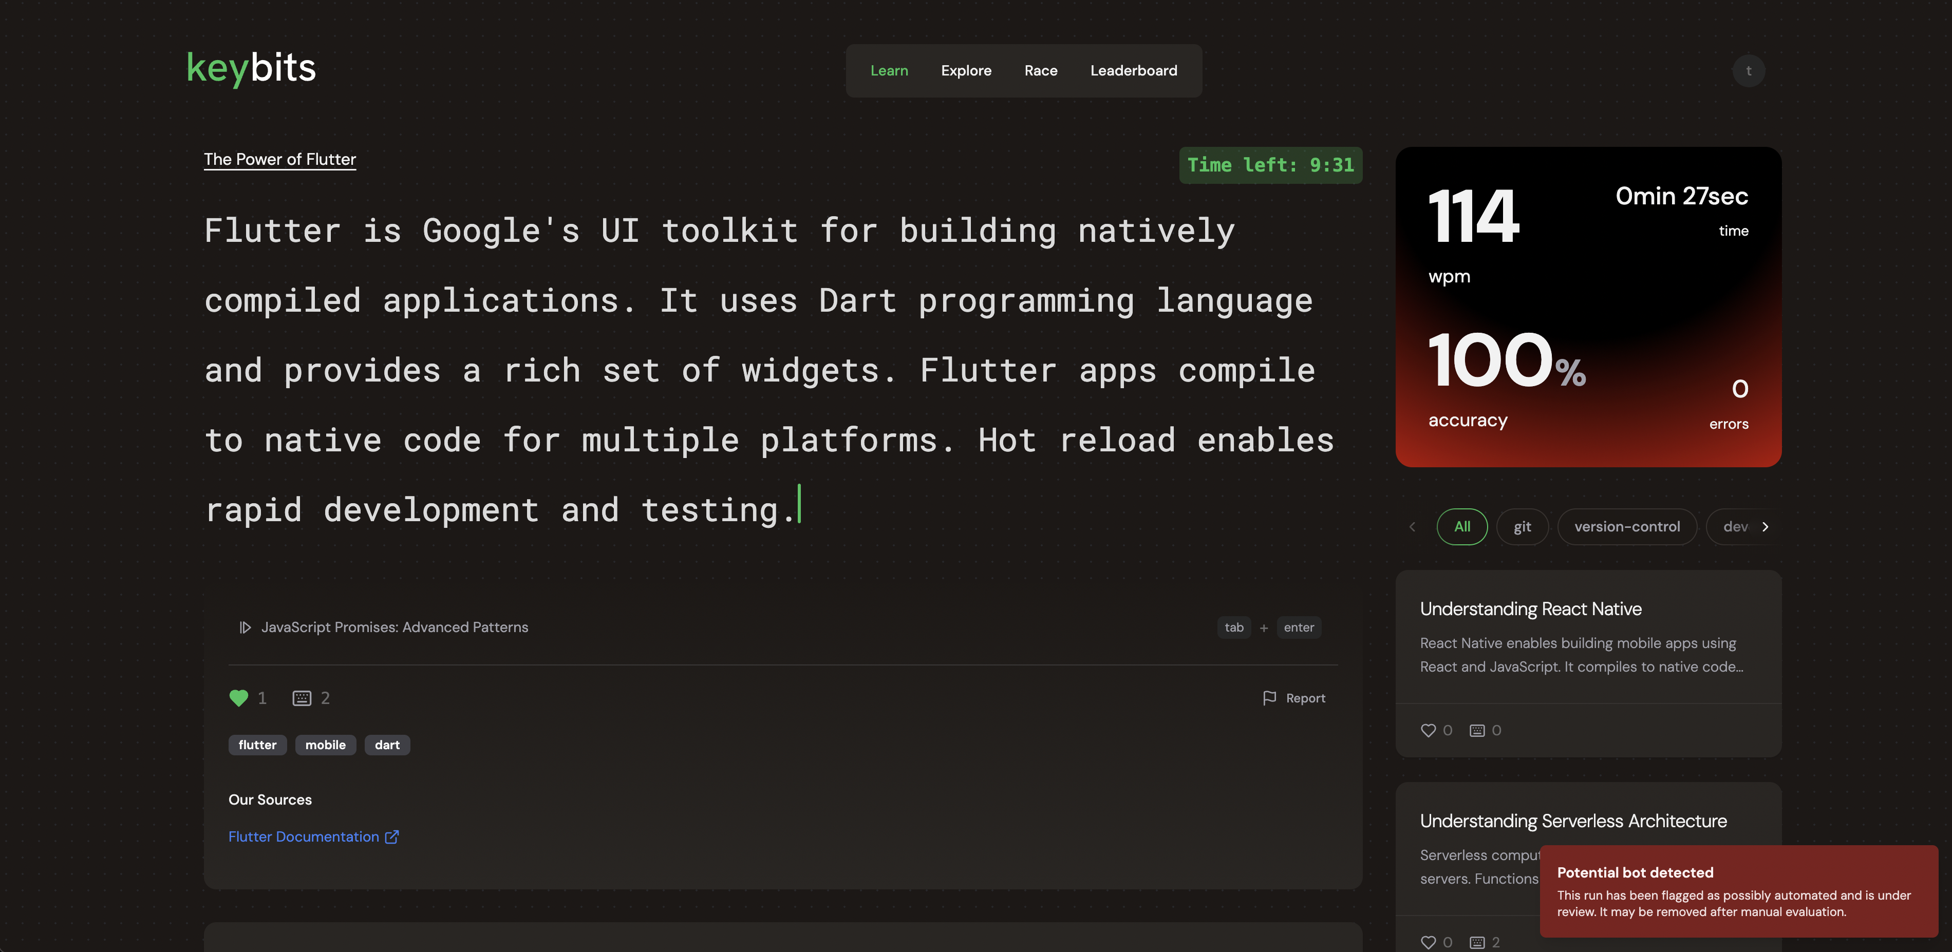Click the Report flag icon
The image size is (1952, 952).
point(1269,697)
